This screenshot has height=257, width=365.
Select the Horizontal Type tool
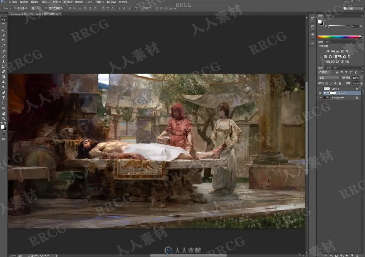(x=4, y=98)
